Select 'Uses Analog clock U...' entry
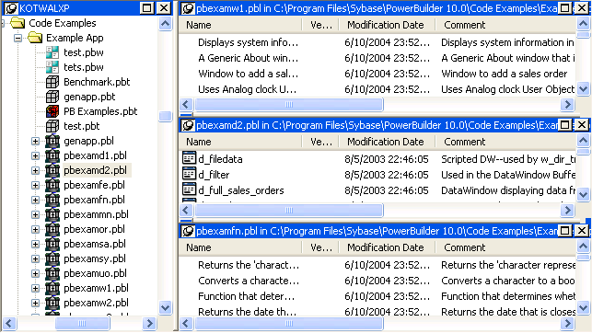 pos(248,89)
